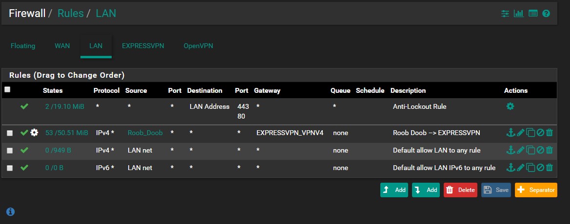The image size is (570, 224).
Task: Click Add rule to top button
Action: coord(394,190)
